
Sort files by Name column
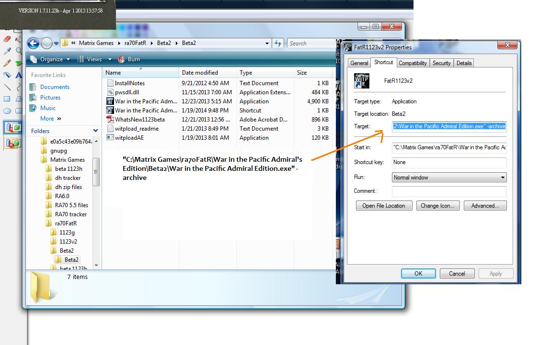tap(141, 73)
